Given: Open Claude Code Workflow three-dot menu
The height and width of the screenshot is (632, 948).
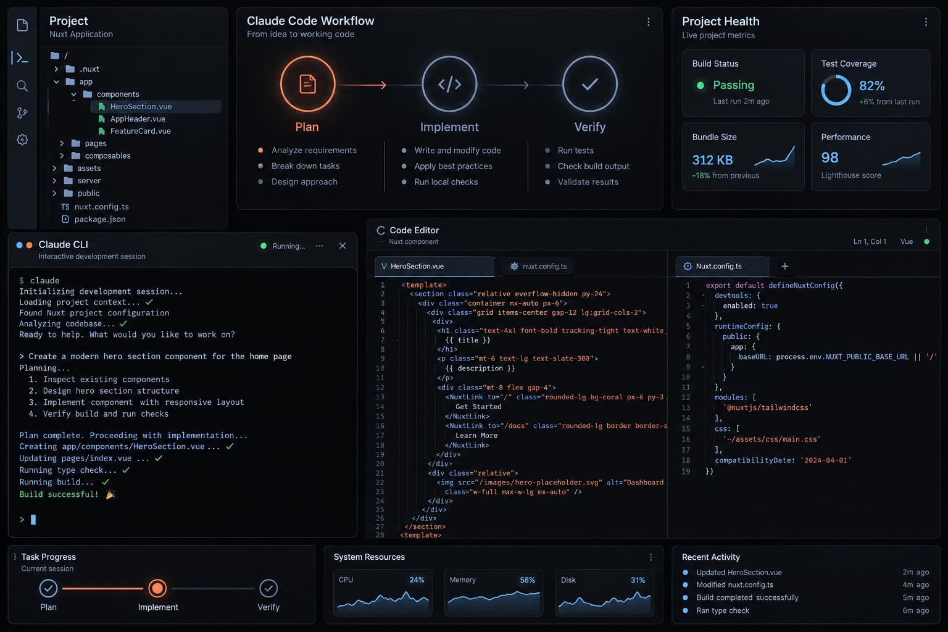Looking at the screenshot, I should tap(648, 22).
